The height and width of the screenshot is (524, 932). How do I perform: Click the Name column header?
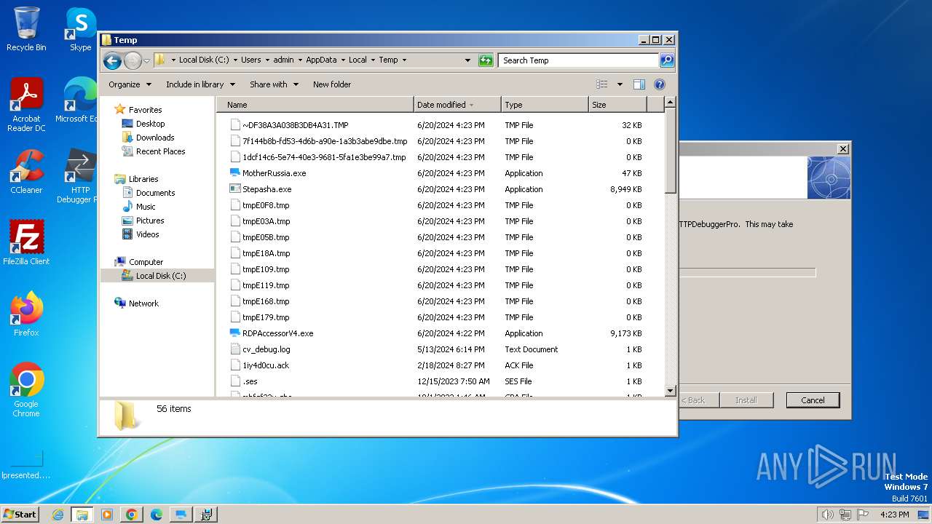click(x=315, y=105)
